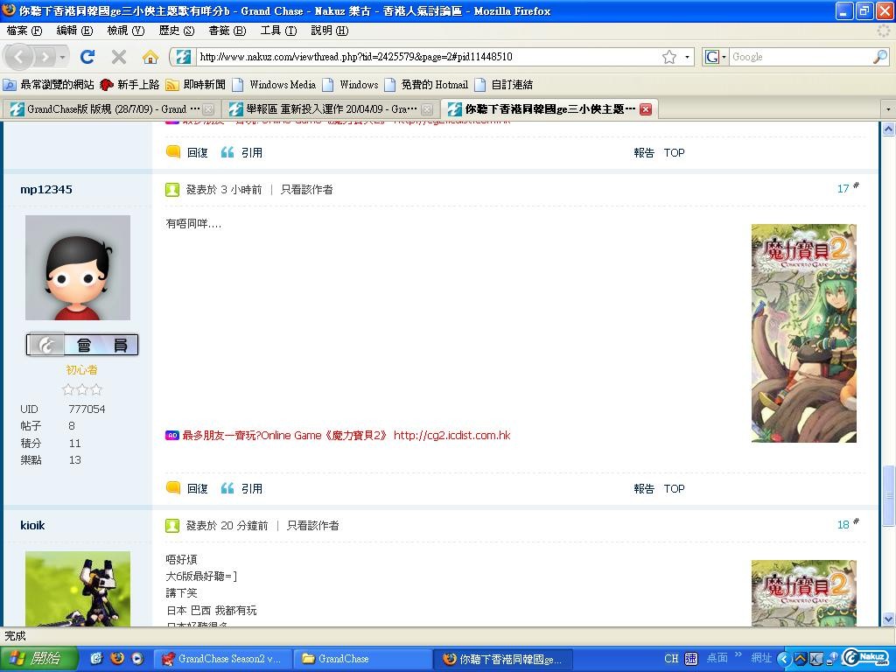Viewport: 896px width, 672px height.
Task: Open the recent pages dropdown beside Forward
Action: point(62,57)
